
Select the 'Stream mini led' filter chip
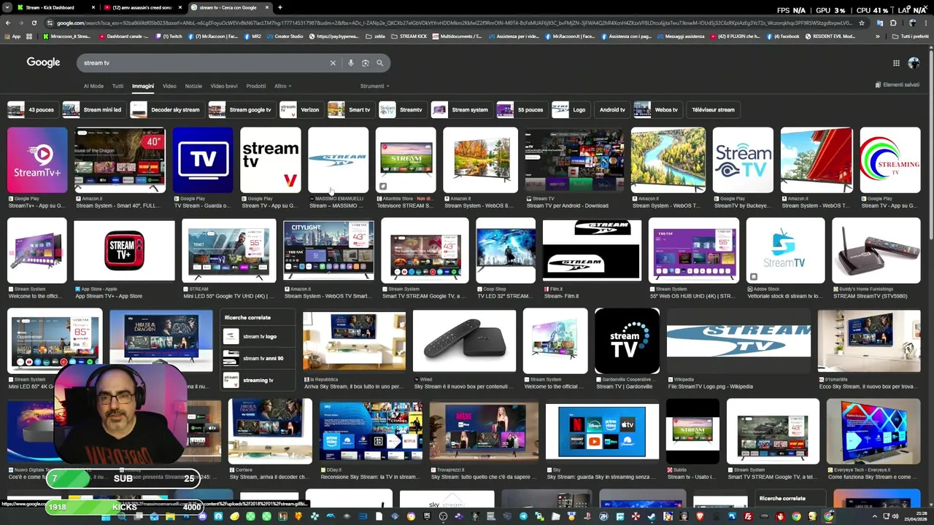[x=93, y=109]
